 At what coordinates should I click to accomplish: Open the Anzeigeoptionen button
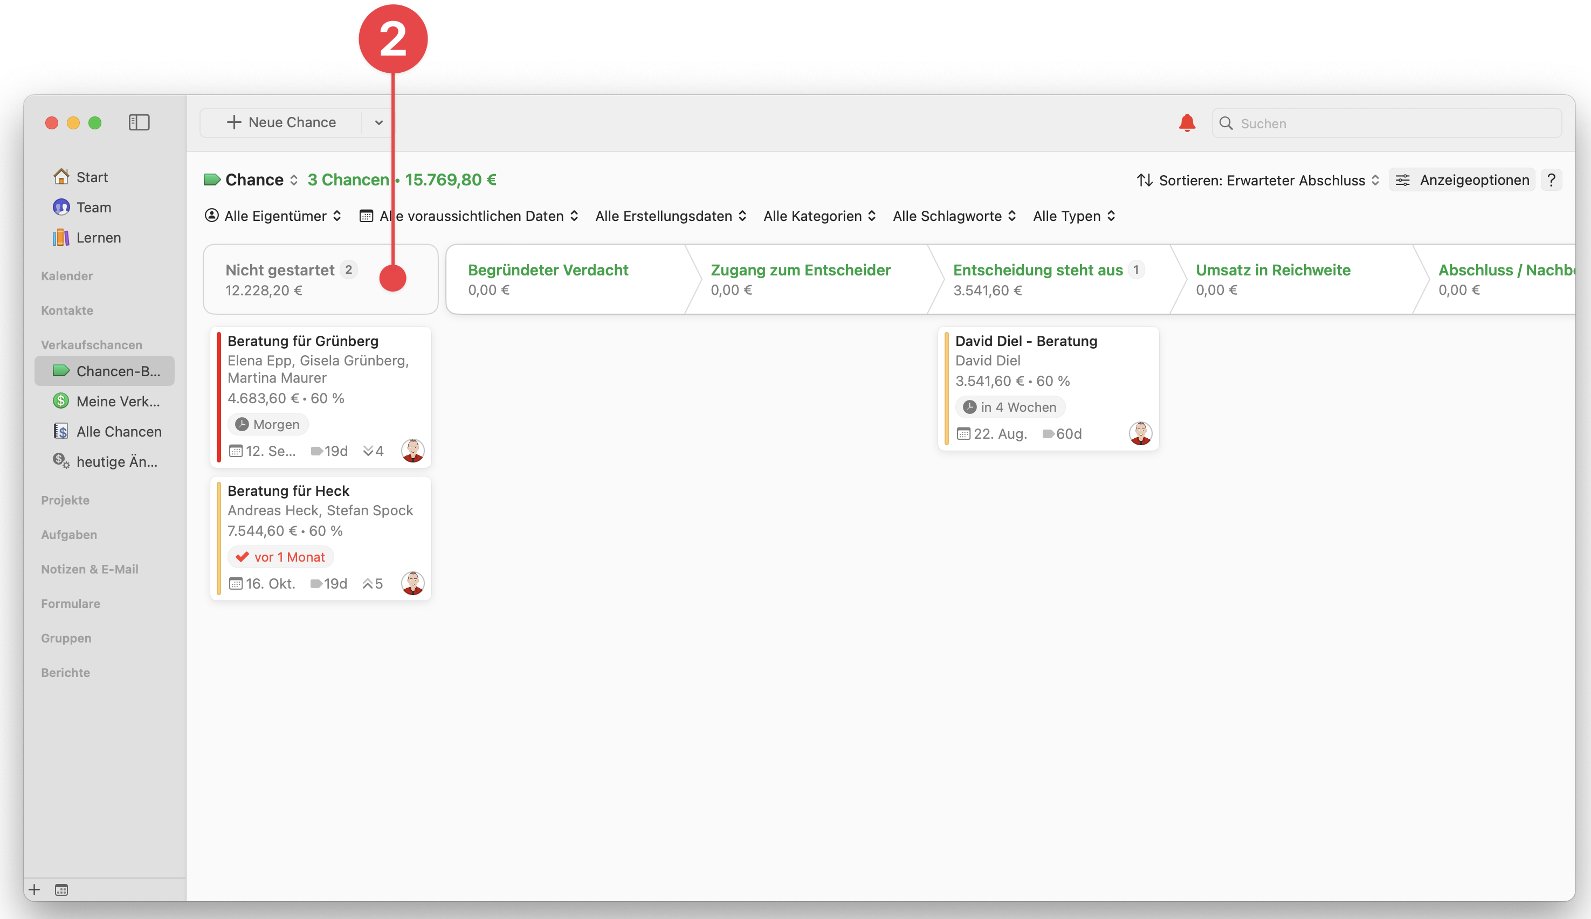(x=1463, y=180)
